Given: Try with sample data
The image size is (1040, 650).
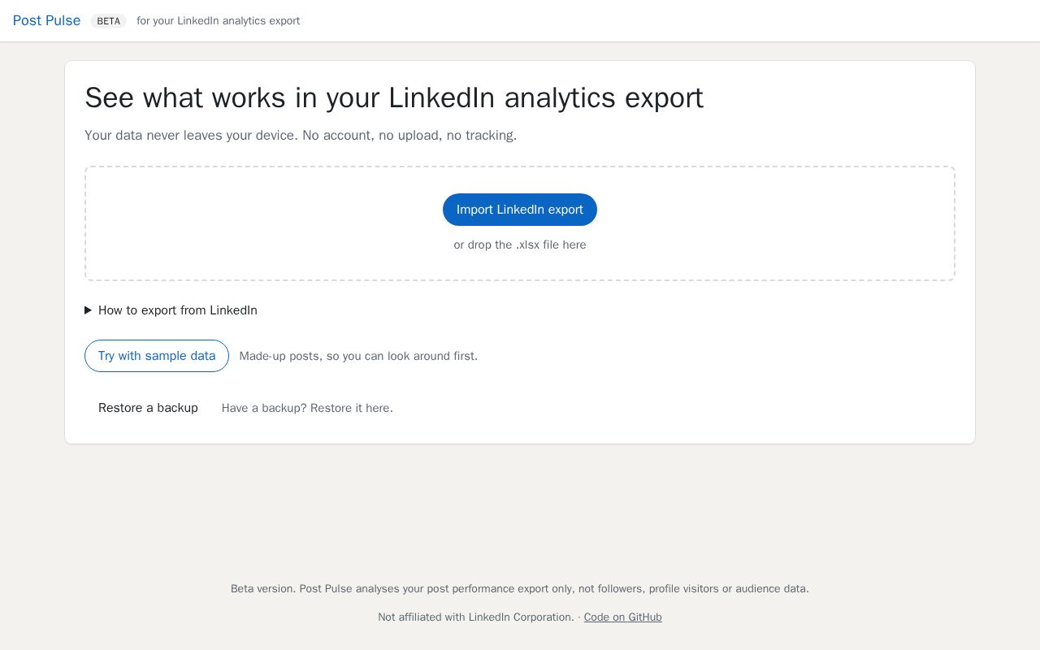Looking at the screenshot, I should [157, 356].
